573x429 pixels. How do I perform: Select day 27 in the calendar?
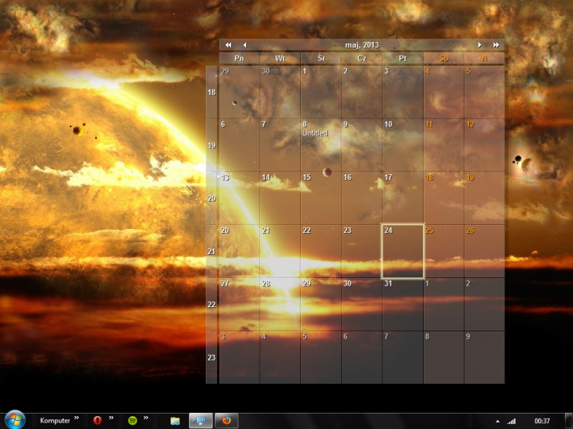(240, 305)
